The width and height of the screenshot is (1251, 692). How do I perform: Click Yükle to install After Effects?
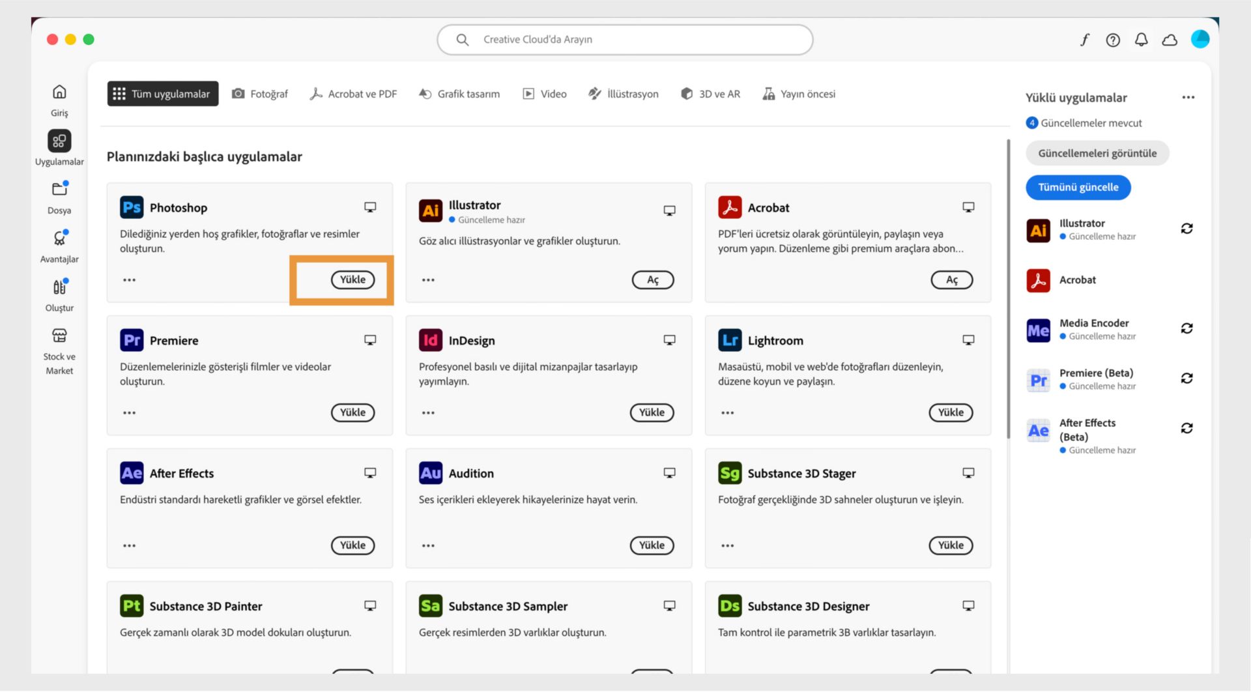(x=352, y=546)
